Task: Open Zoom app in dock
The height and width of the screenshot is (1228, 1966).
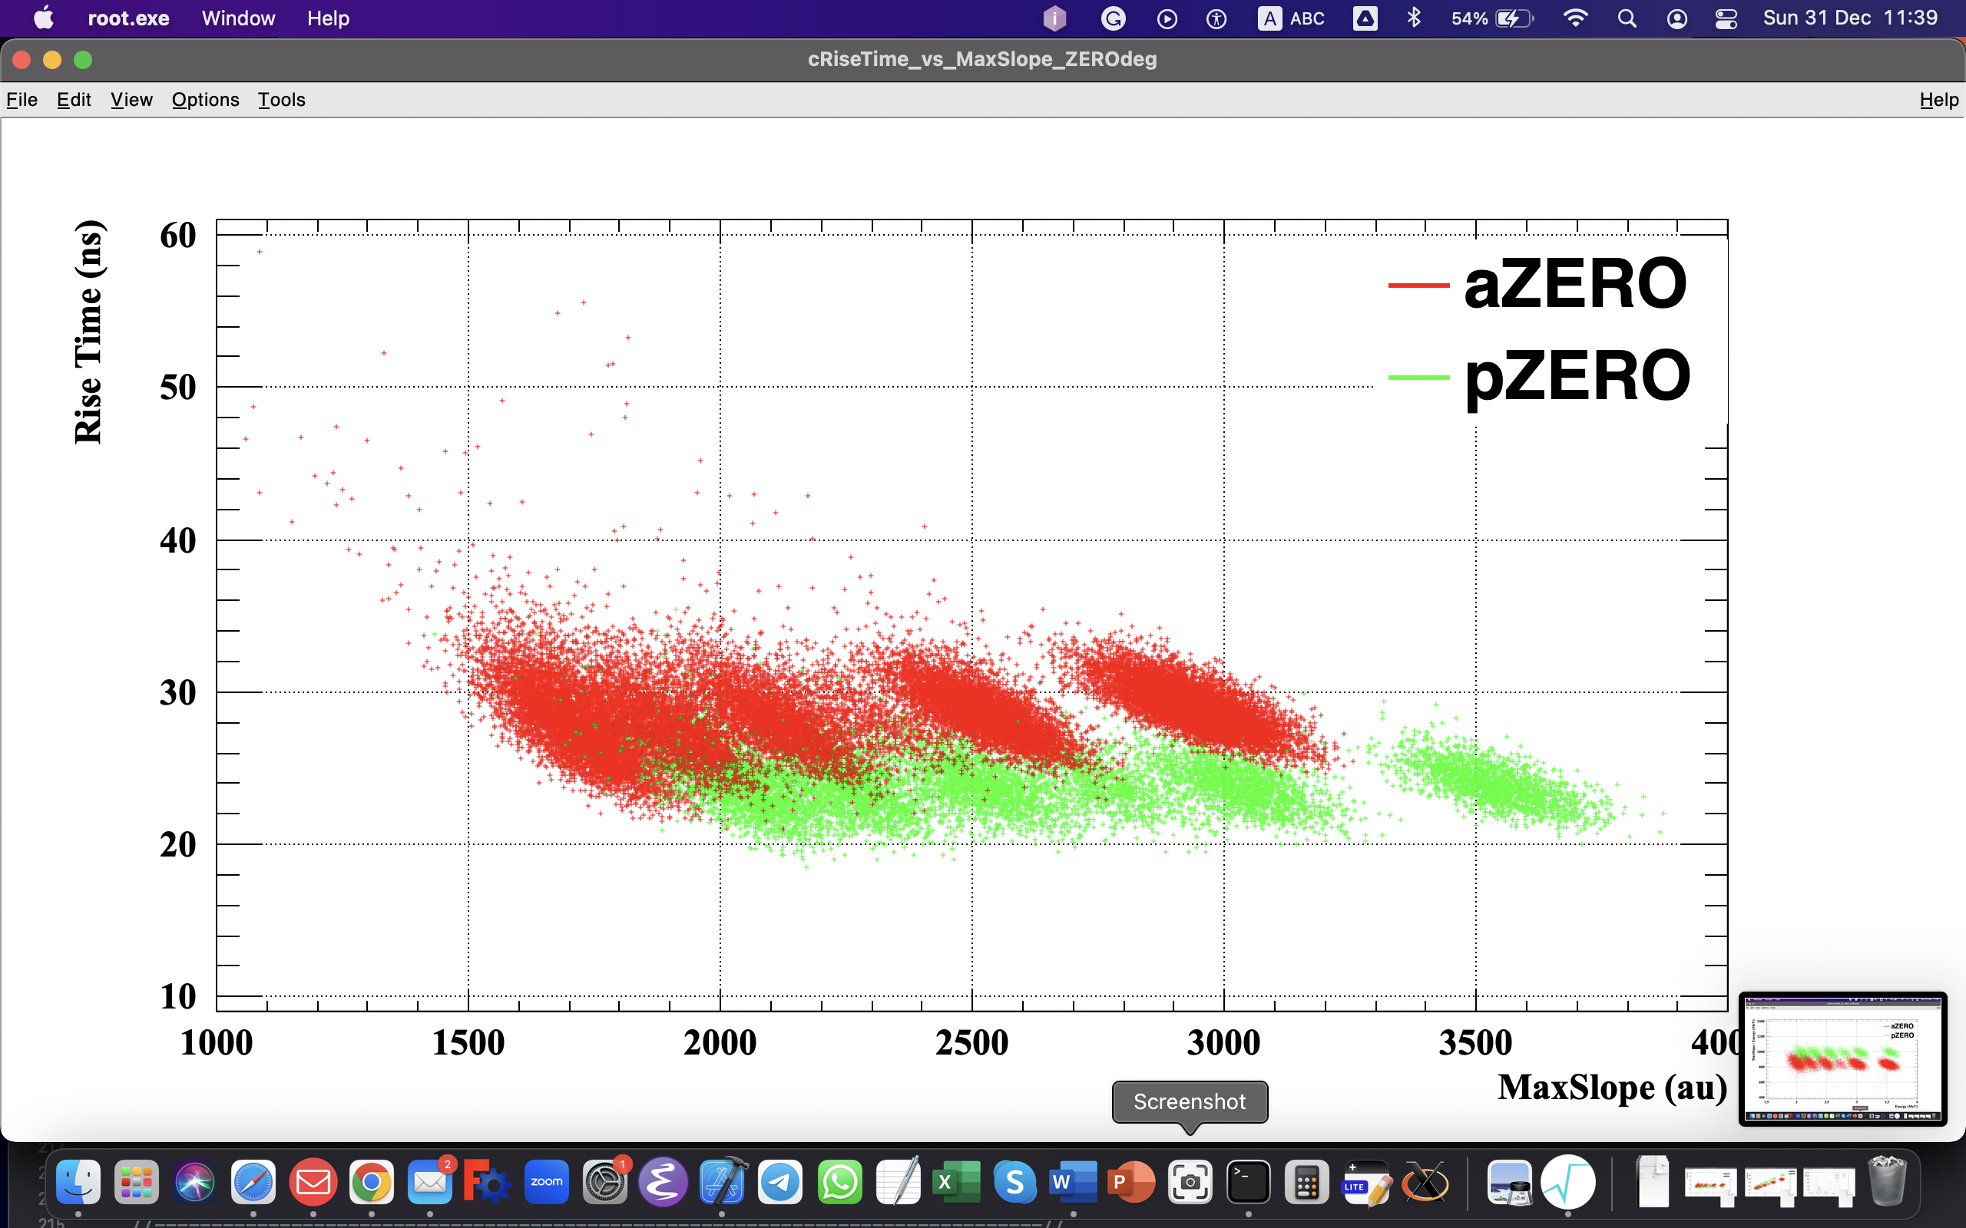Action: [x=546, y=1183]
